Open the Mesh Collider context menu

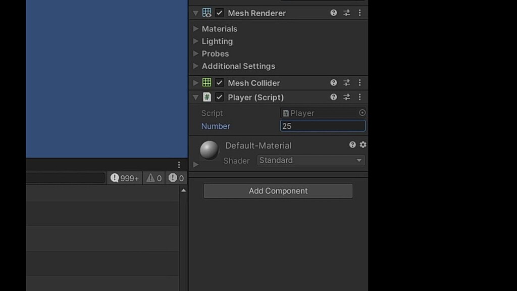coord(359,82)
